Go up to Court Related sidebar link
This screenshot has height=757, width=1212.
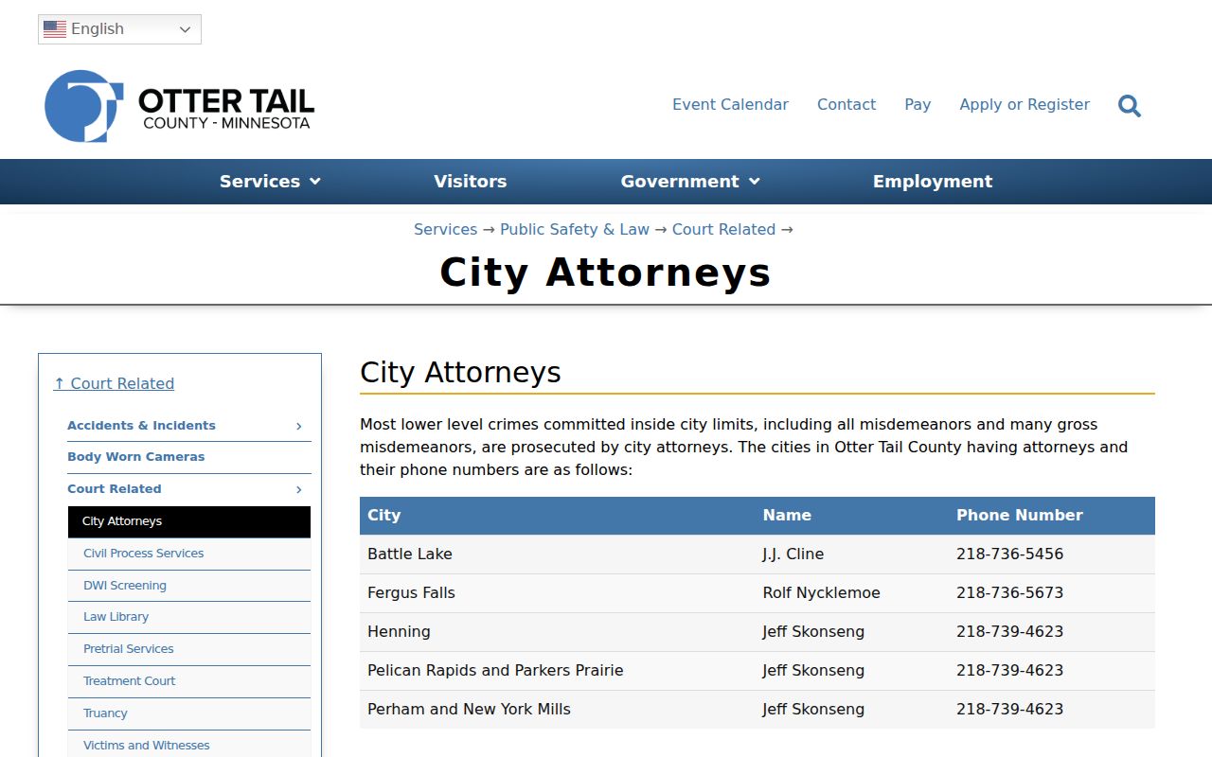(x=114, y=383)
